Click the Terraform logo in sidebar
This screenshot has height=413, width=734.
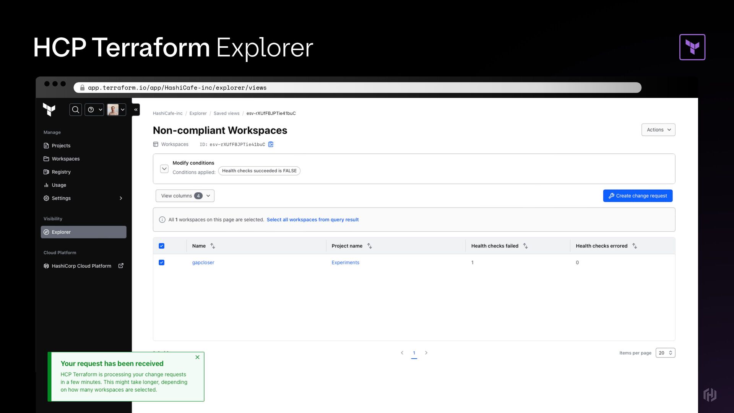(49, 110)
